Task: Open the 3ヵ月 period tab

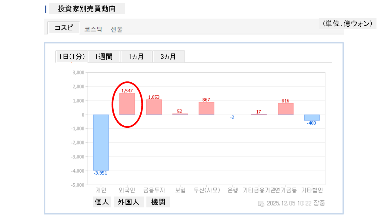Action: coord(168,57)
